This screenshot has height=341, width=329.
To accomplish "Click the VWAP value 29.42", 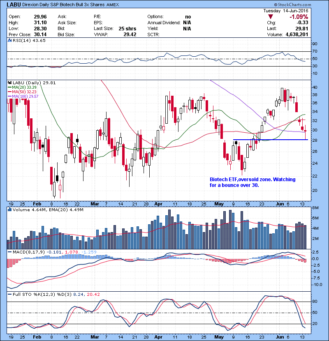I will pos(130,35).
